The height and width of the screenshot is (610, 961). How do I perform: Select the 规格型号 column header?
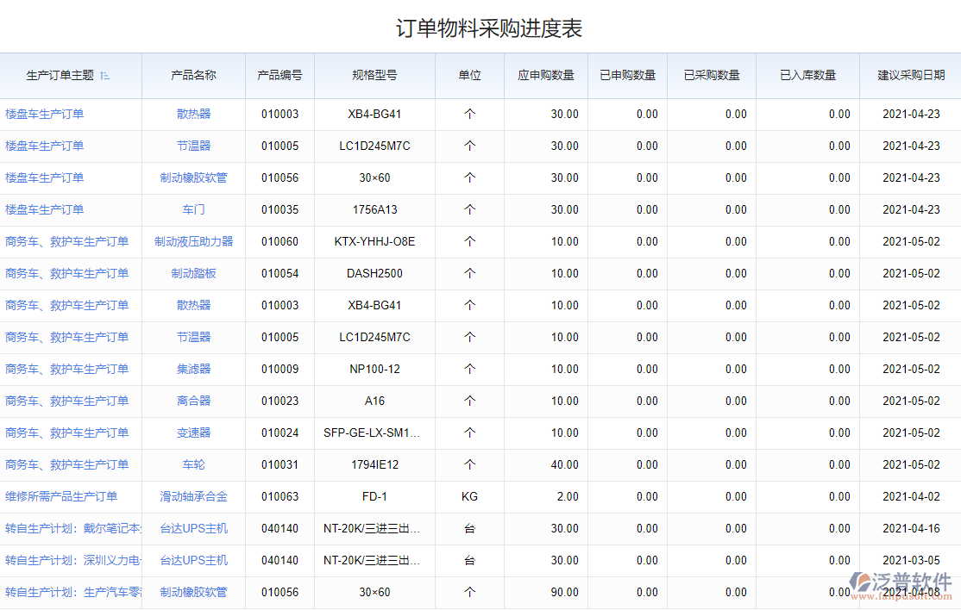374,75
